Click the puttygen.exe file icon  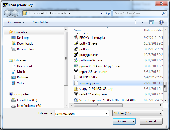pos(76,54)
